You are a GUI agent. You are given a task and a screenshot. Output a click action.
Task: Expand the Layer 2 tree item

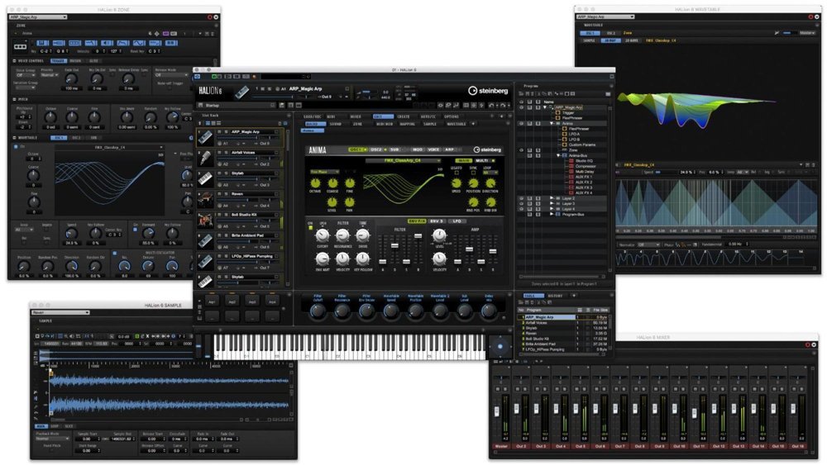(x=552, y=198)
